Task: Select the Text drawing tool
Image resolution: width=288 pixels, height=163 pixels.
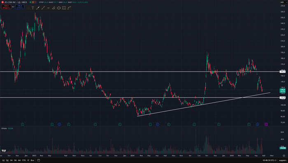Action: click(33, 8)
